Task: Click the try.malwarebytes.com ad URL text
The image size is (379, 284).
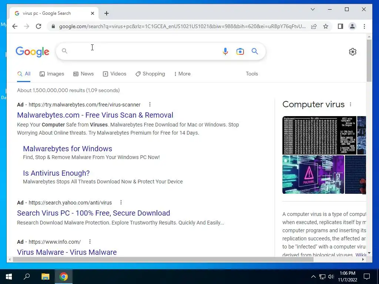Action: tap(84, 105)
